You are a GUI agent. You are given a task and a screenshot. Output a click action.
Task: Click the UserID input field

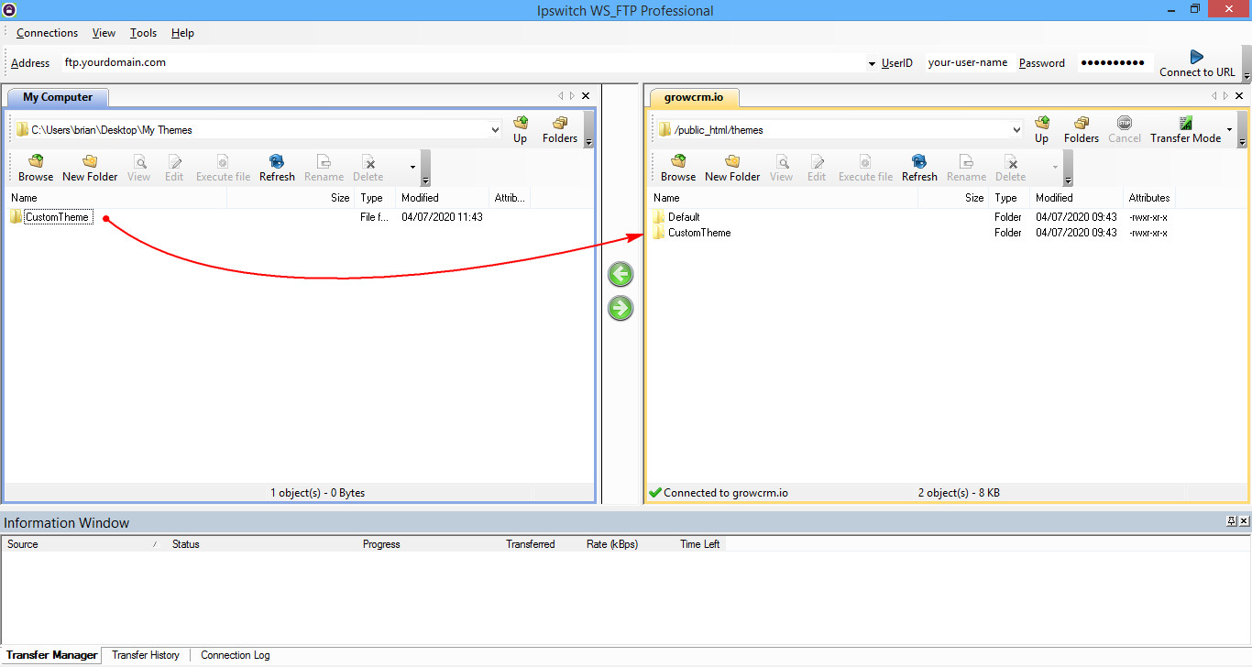click(x=967, y=63)
